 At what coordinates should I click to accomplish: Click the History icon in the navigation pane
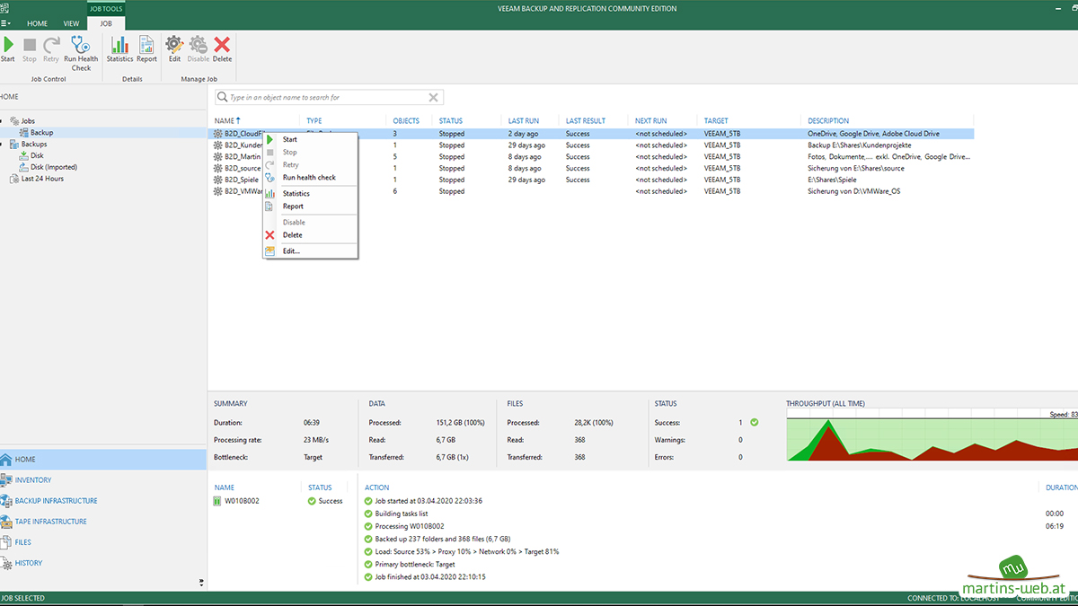7,564
